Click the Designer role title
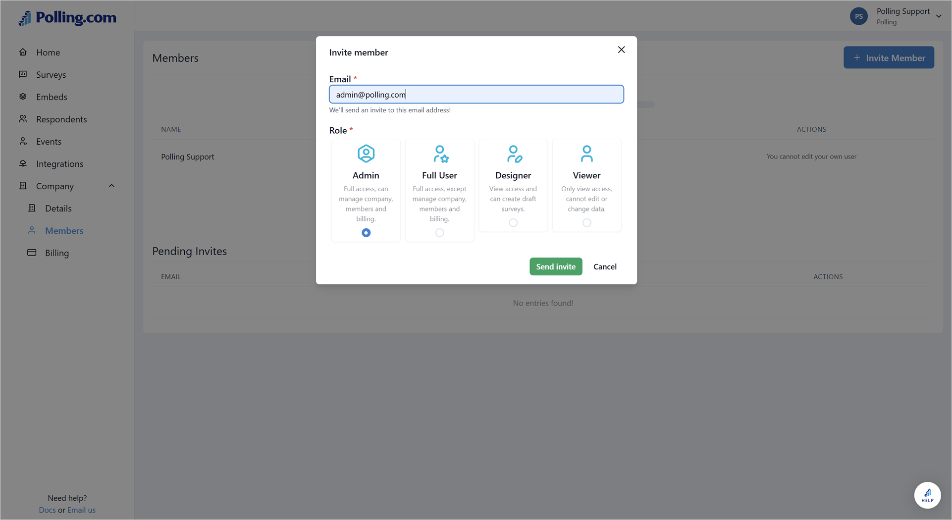This screenshot has width=952, height=520. (x=513, y=175)
